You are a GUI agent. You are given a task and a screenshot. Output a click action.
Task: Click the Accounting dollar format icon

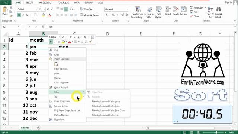[x=107, y=15]
